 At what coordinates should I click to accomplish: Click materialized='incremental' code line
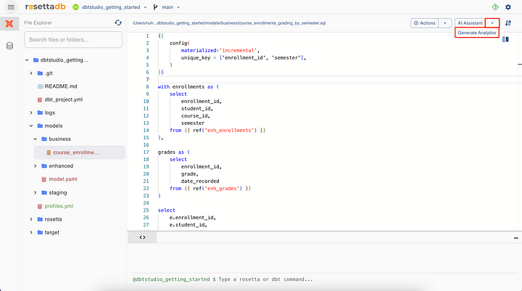[220, 50]
